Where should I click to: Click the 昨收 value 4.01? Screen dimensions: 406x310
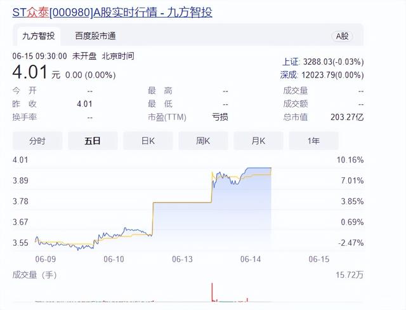tap(84, 104)
